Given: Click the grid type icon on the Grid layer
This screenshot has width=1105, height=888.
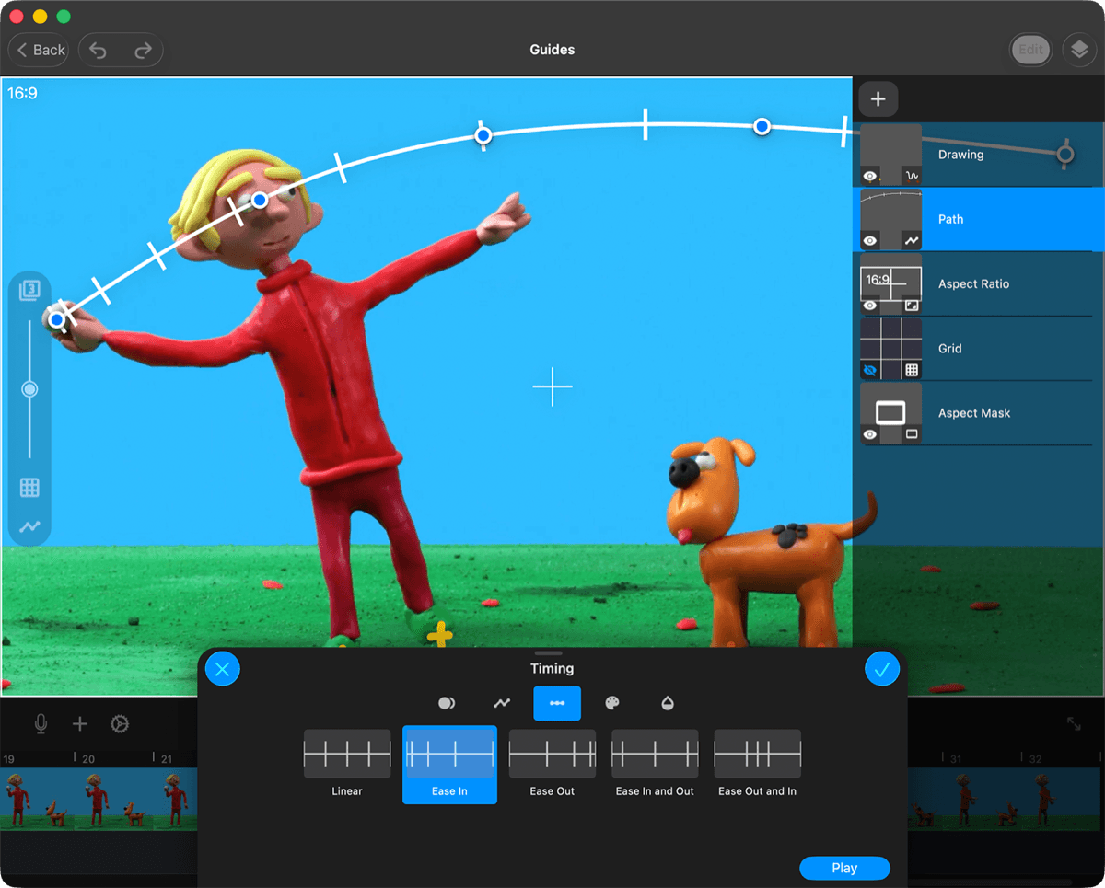Looking at the screenshot, I should 912,369.
